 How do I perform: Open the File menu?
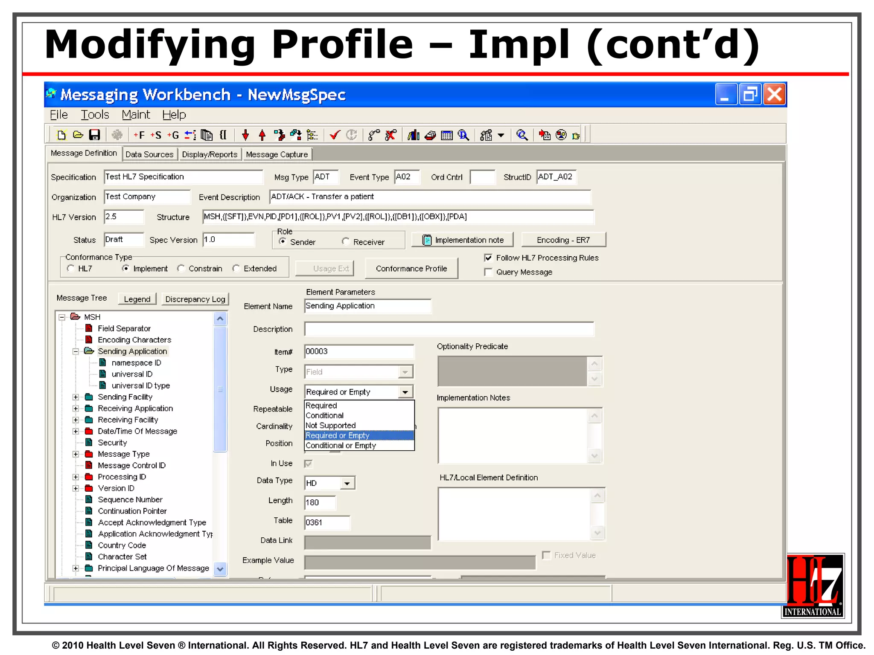click(x=59, y=115)
